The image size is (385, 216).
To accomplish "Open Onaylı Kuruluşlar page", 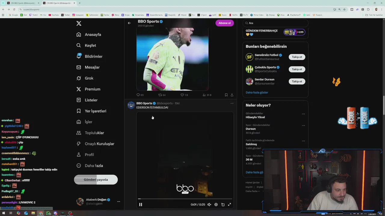I will pyautogui.click(x=95, y=144).
